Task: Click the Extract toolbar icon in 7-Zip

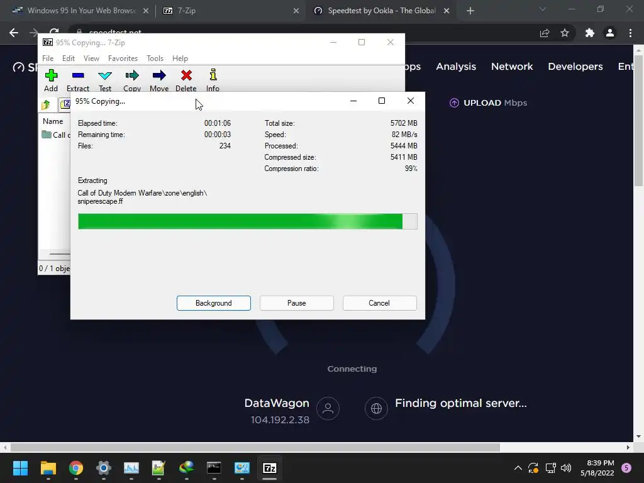Action: click(77, 80)
